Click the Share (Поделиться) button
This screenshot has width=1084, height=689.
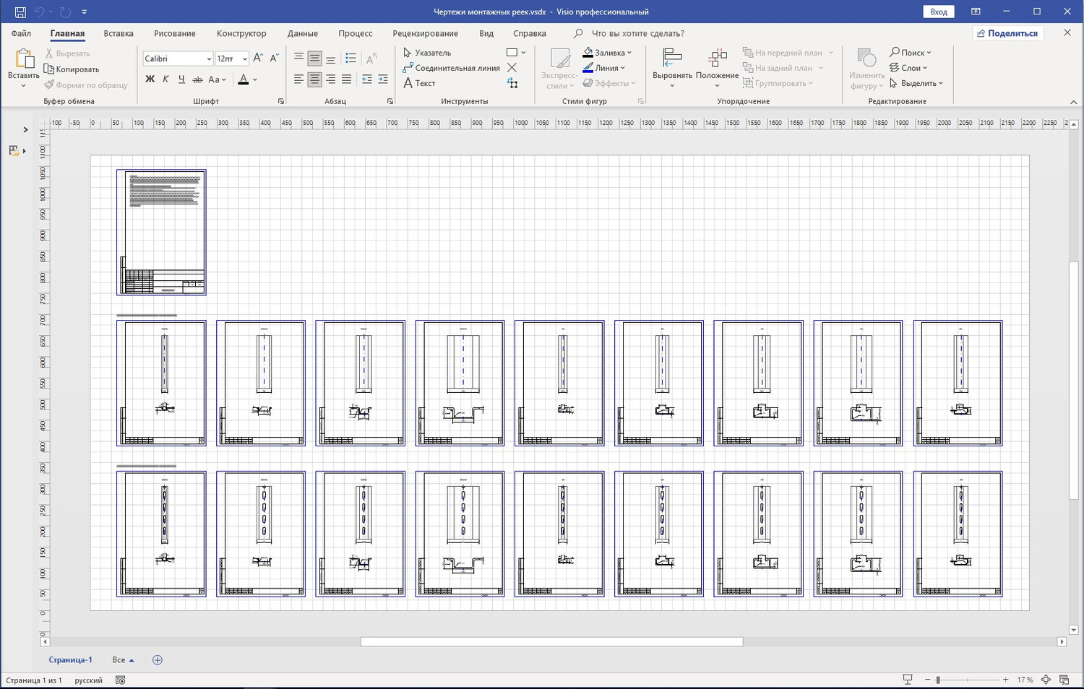[1007, 33]
